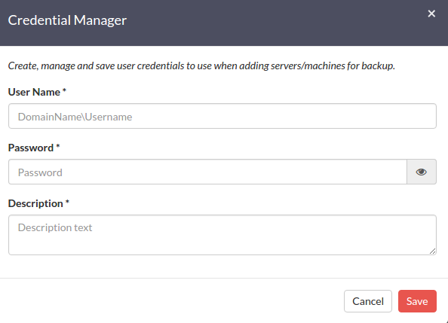This screenshot has width=448, height=323.
Task: Click the Credential Manager title text
Action: 67,20
